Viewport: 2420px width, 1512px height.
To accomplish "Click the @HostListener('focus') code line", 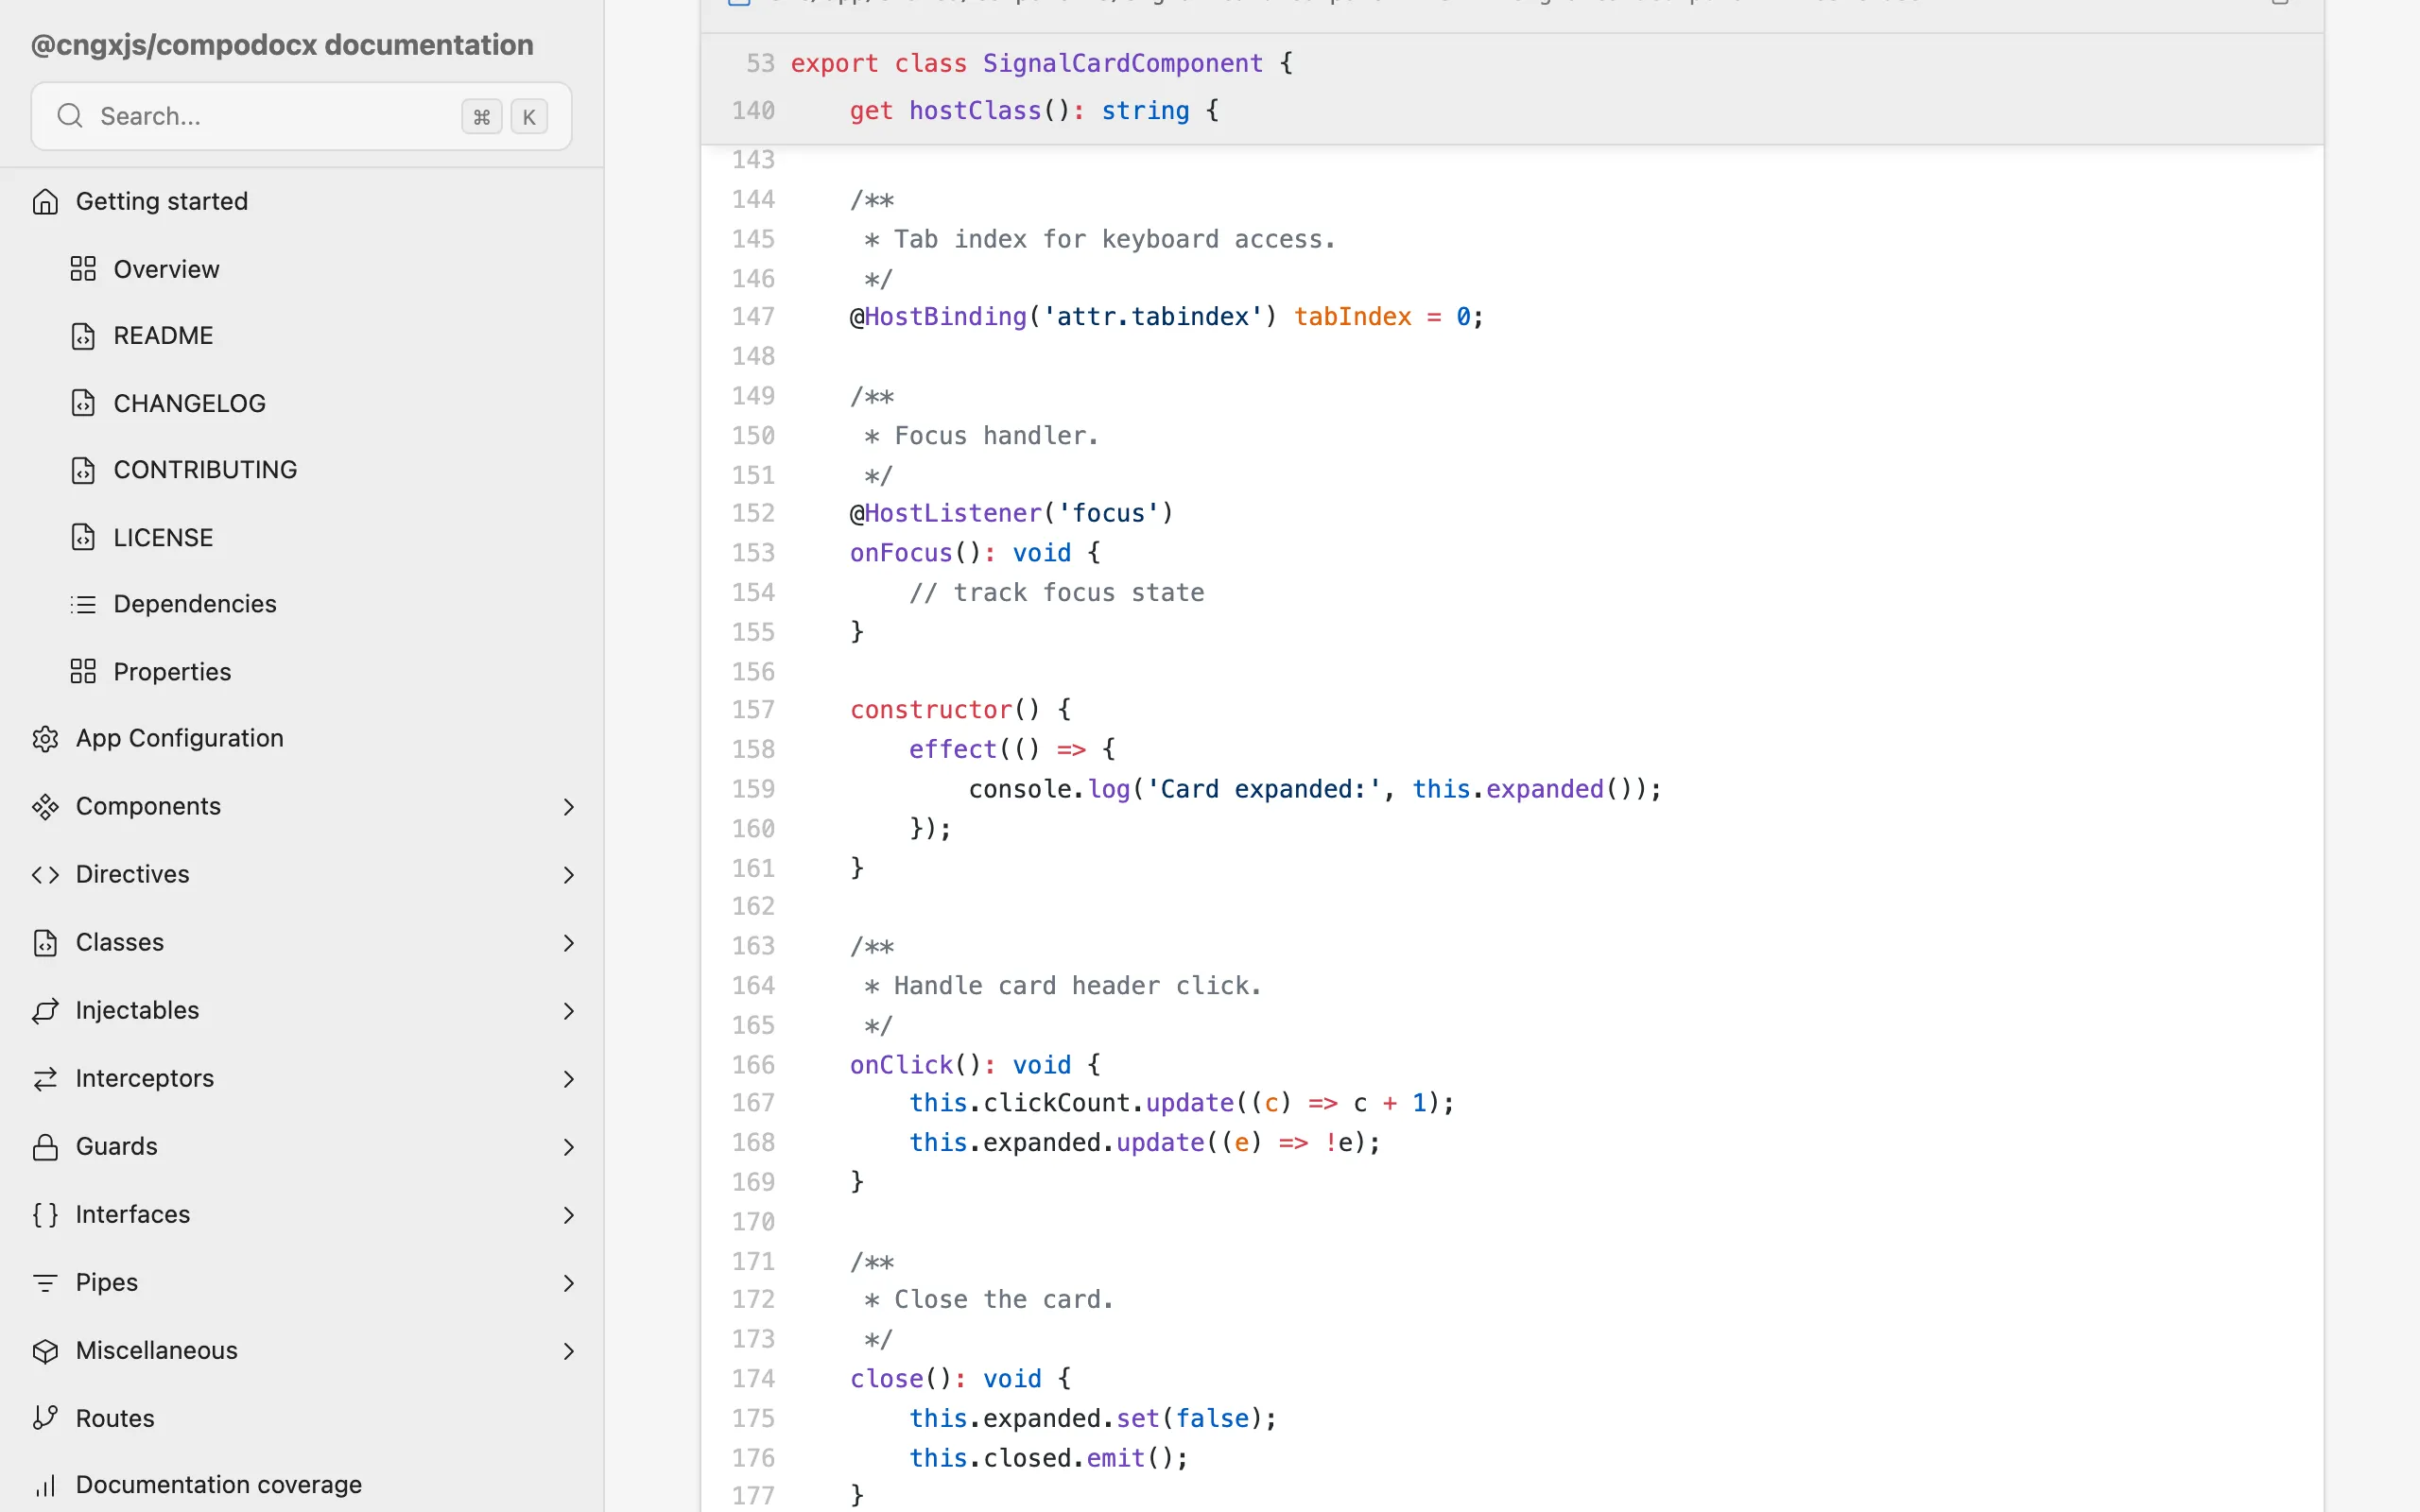I will [1011, 514].
